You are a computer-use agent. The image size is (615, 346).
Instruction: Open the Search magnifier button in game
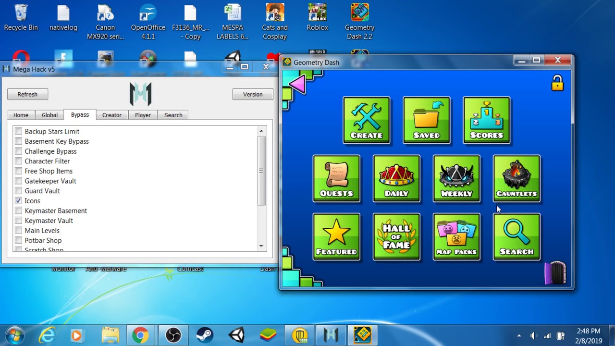click(x=517, y=236)
